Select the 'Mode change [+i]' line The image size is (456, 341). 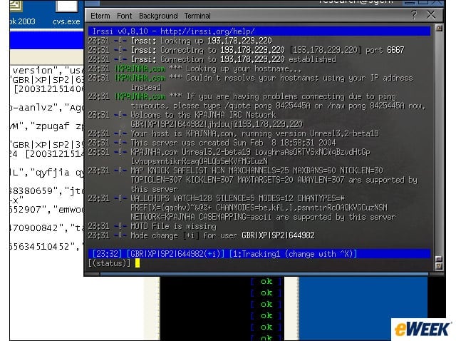click(201, 235)
